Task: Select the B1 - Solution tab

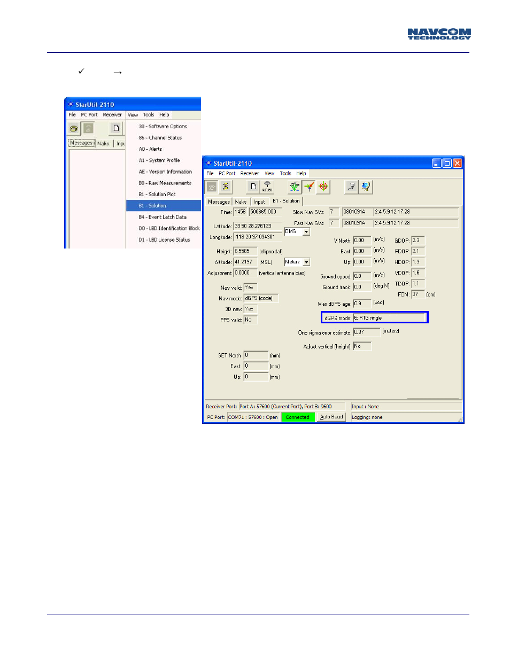Action: tap(286, 201)
